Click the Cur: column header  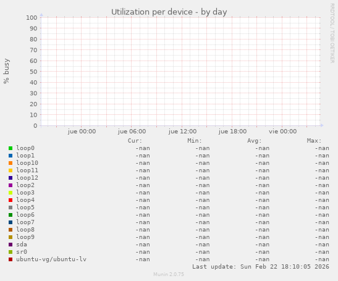(135, 141)
